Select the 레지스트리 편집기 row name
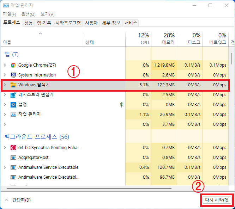This screenshot has width=235, height=209. (36, 95)
